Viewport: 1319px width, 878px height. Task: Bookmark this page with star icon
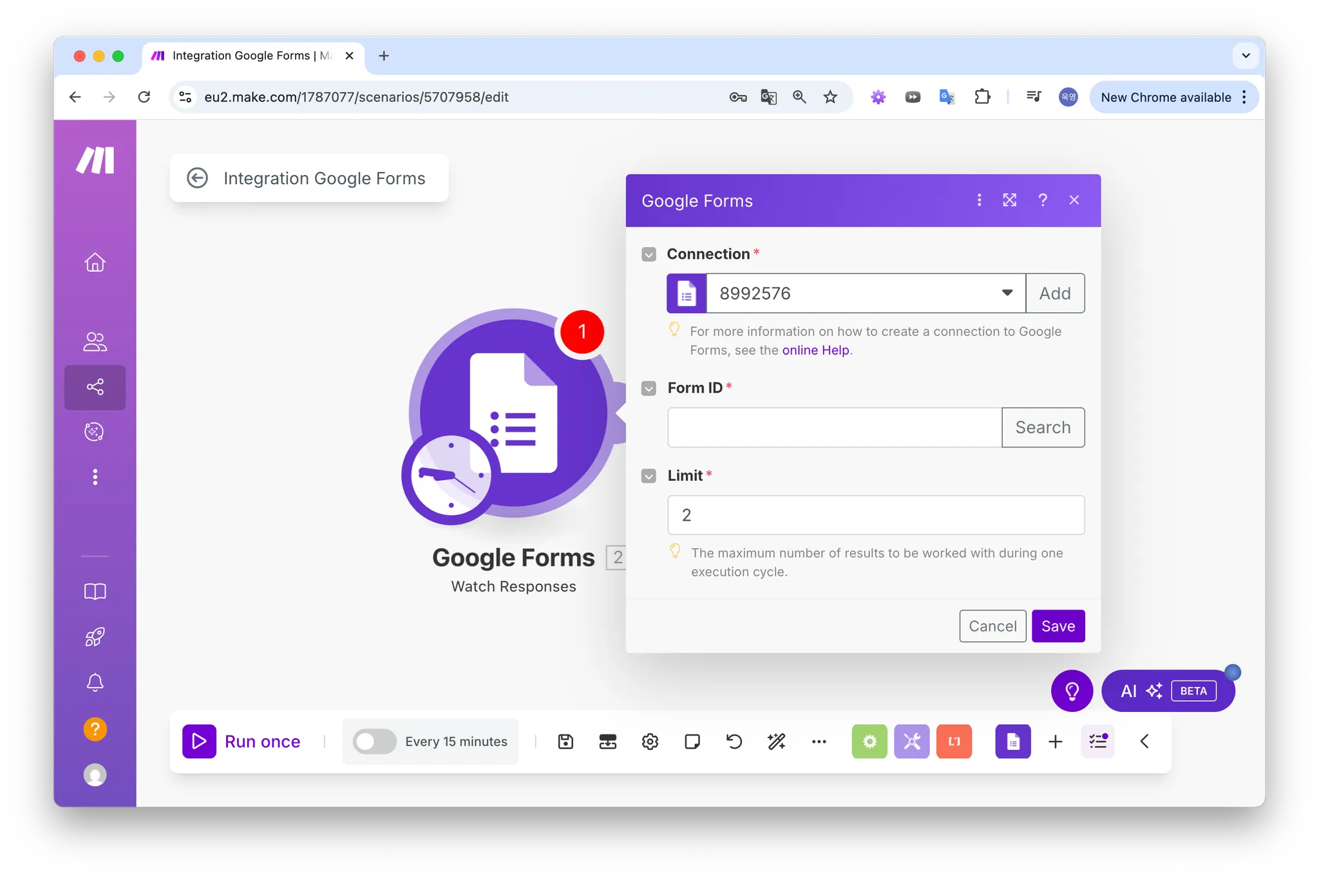[830, 97]
